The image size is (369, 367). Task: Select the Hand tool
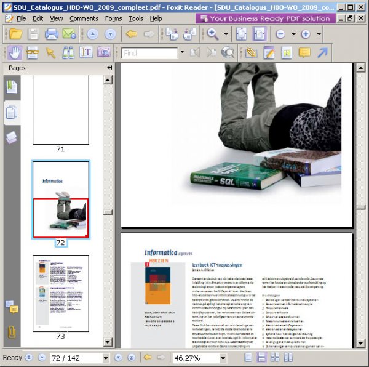click(15, 53)
